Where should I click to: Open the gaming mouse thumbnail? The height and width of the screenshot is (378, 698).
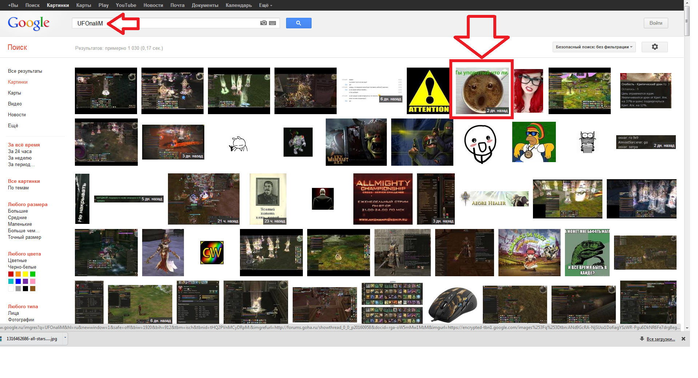(453, 305)
